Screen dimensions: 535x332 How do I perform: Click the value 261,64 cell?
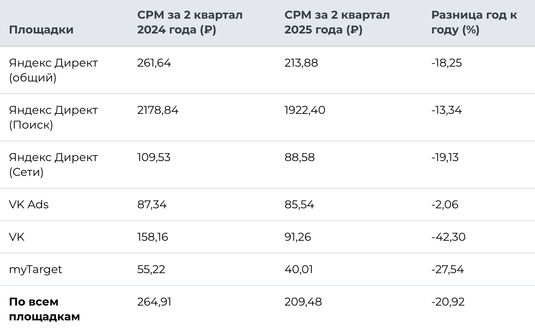(x=154, y=63)
